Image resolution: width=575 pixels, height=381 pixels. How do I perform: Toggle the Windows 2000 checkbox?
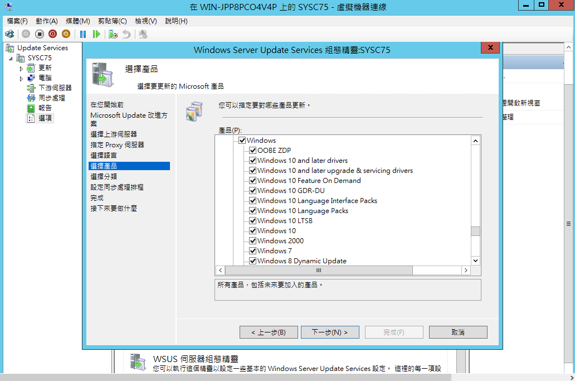coord(252,240)
